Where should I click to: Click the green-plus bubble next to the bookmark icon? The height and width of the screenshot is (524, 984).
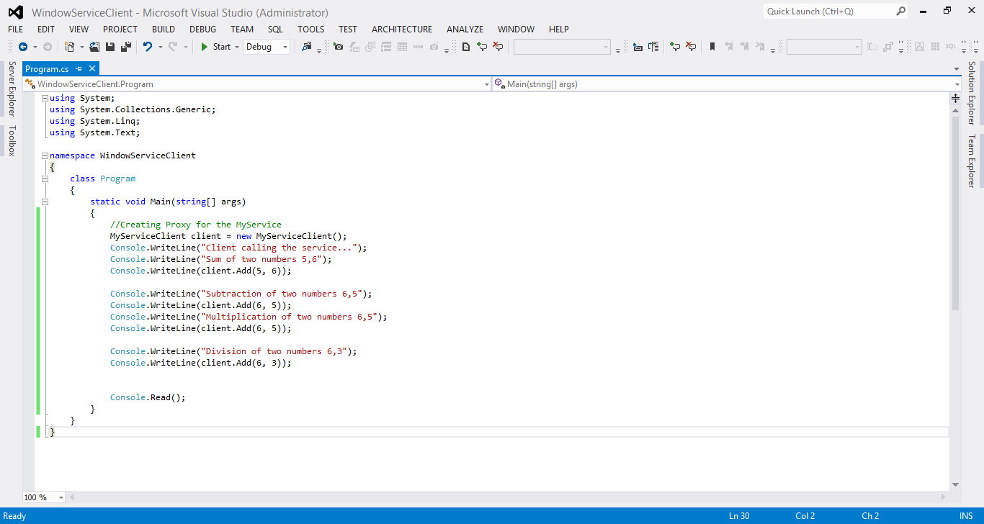(x=675, y=47)
